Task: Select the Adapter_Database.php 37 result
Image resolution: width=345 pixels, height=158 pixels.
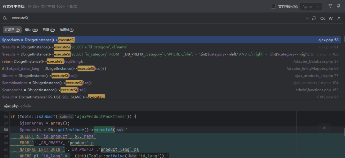Action: click(x=171, y=61)
